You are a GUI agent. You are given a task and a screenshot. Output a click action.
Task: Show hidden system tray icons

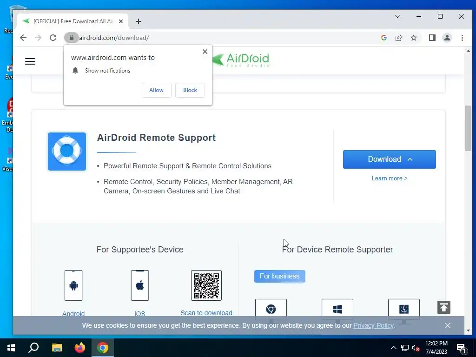pos(393,348)
